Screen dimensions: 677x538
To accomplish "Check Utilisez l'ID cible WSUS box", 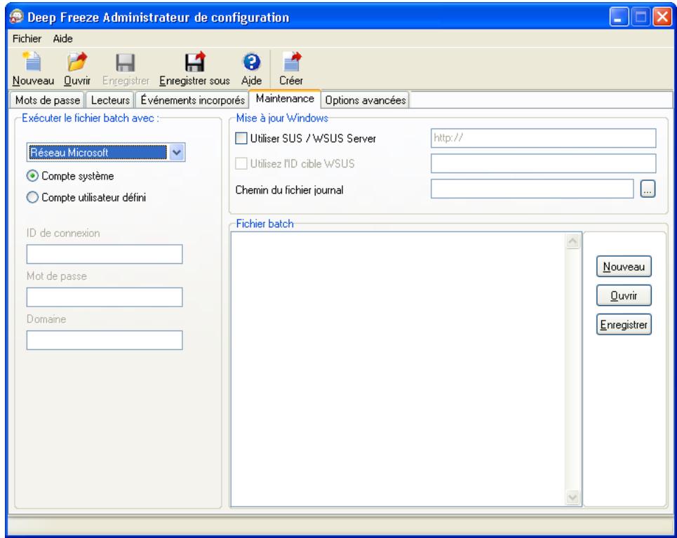I will [241, 163].
